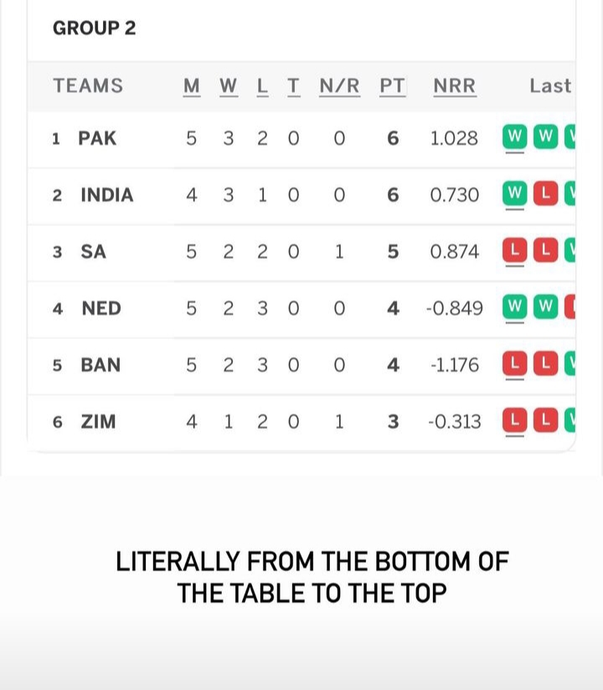The image size is (603, 690).
Task: Sort table by PT column header
Action: pos(393,86)
